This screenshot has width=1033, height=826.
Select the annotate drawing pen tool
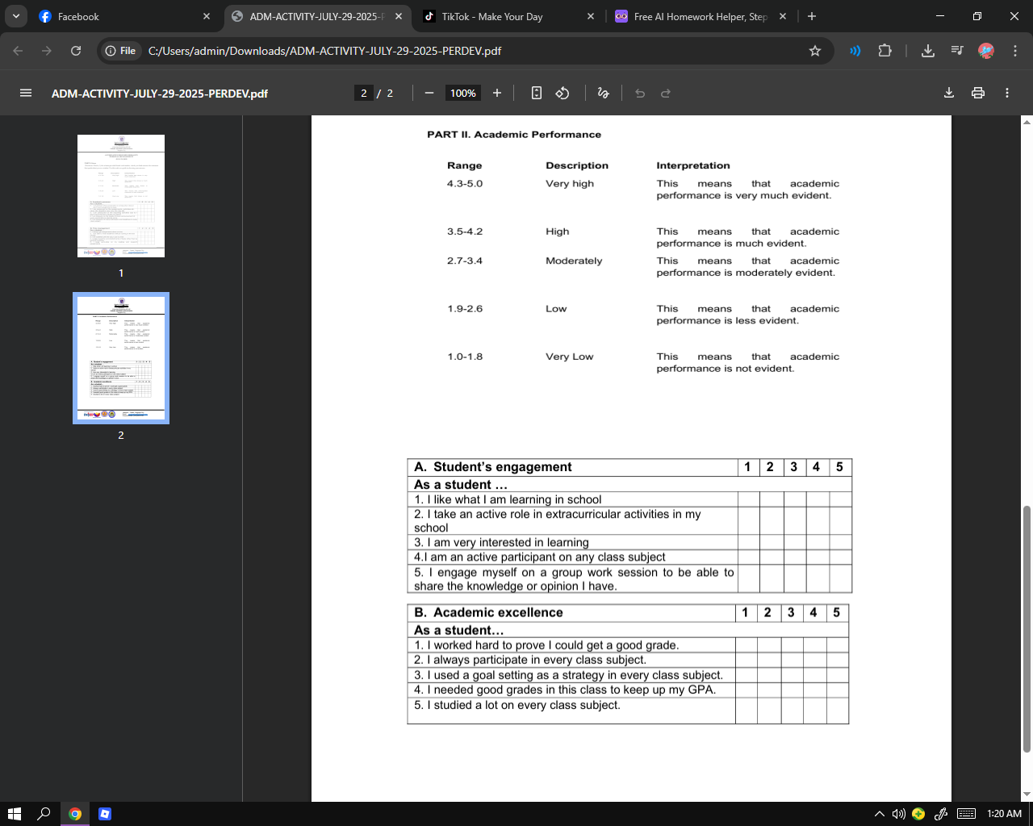(x=603, y=93)
